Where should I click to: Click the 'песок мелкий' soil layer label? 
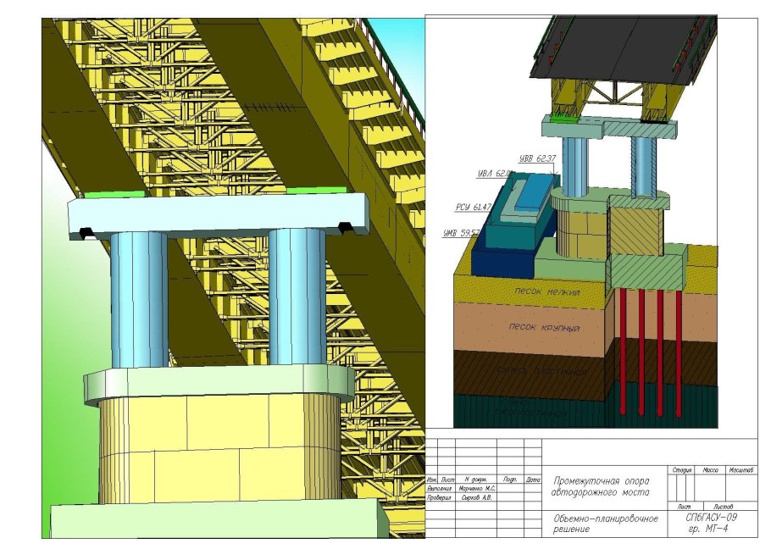[x=545, y=292]
